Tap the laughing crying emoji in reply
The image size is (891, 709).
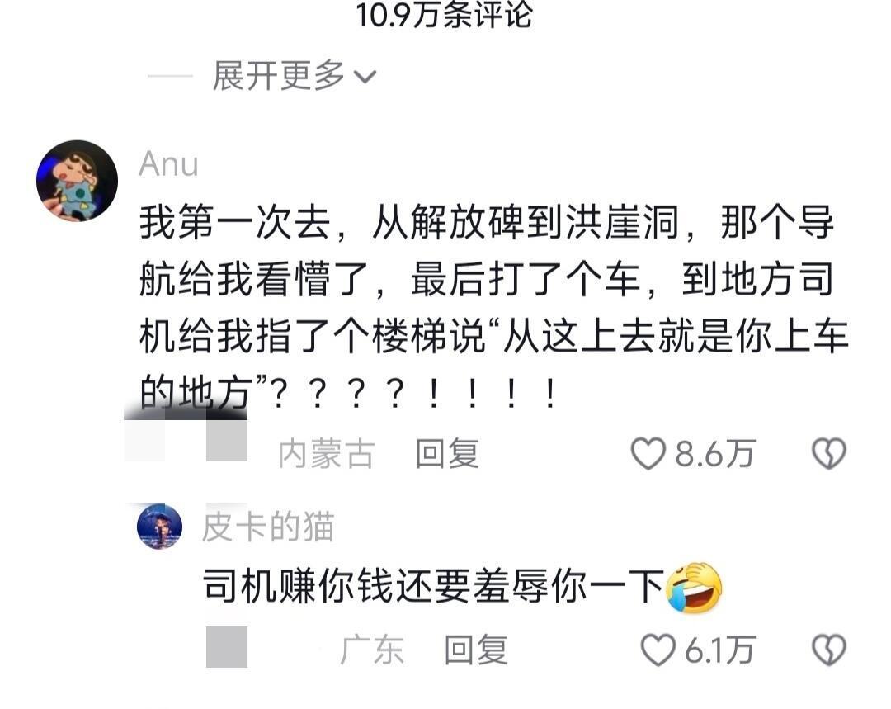(x=693, y=588)
